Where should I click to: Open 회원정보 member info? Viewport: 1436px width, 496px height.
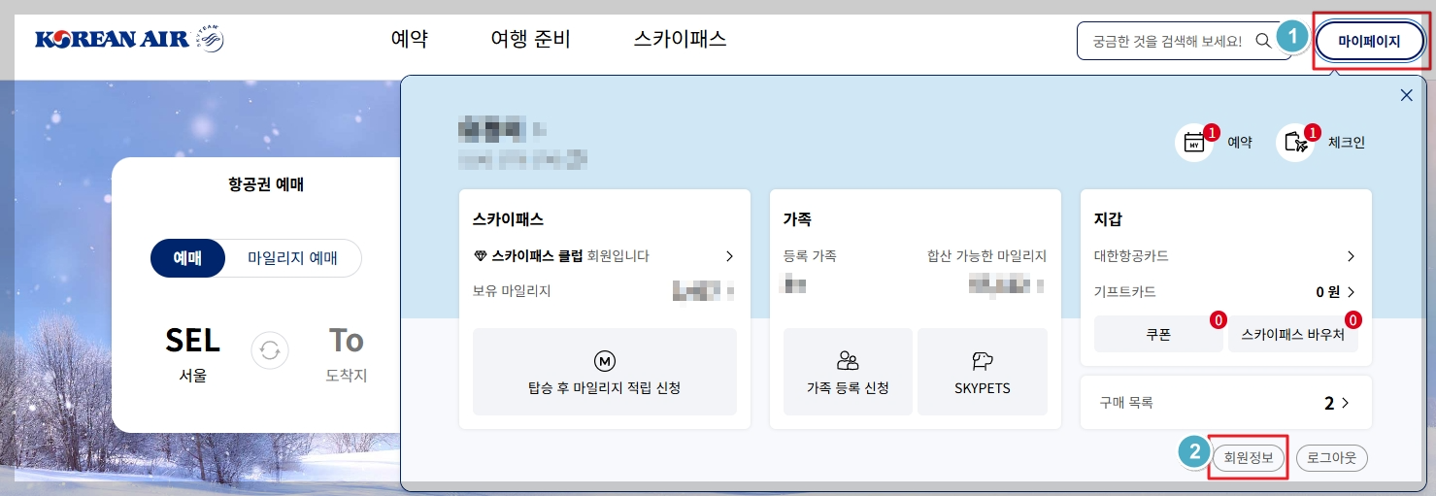pyautogui.click(x=1249, y=457)
